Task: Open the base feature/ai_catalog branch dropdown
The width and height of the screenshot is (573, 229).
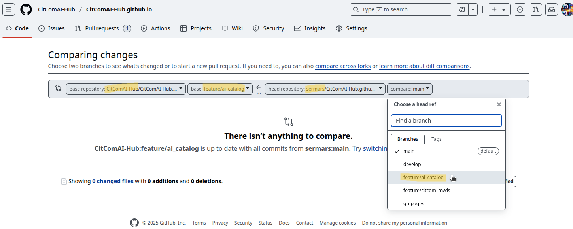Action: (x=220, y=89)
